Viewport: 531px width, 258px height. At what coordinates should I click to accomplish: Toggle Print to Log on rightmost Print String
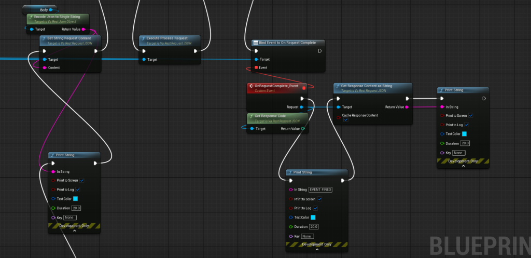[467, 125]
